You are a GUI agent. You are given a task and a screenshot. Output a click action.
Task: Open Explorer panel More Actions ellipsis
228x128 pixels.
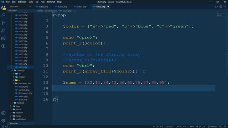click(30, 7)
